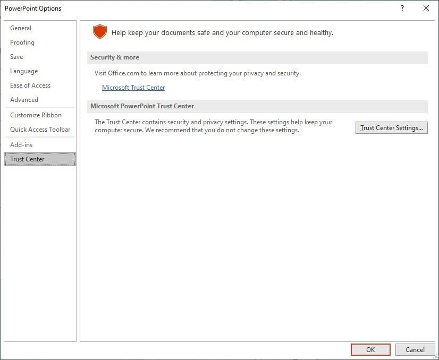
Task: Select Customize Ribbon in the sidebar
Action: tap(36, 115)
